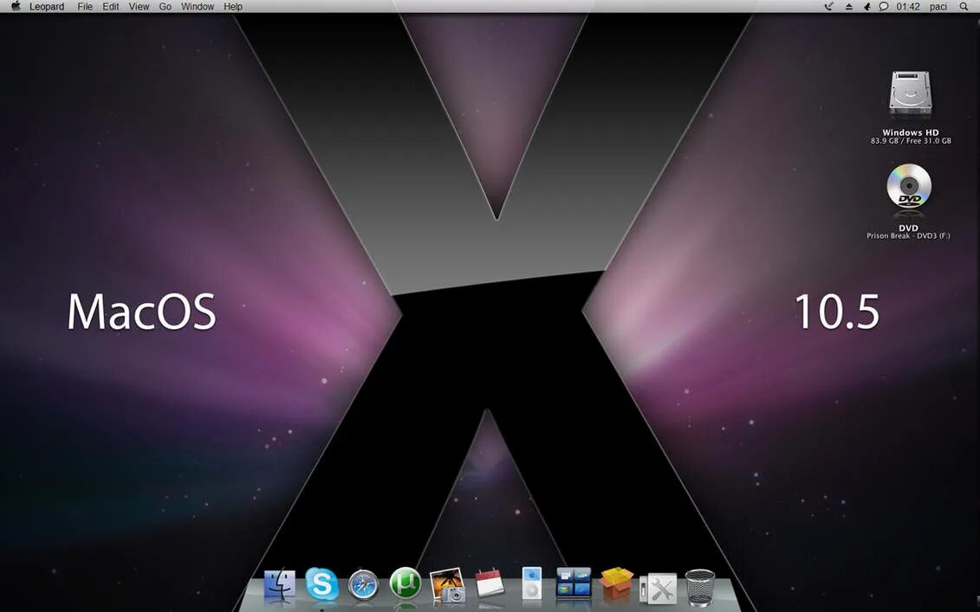980x612 pixels.
Task: Open the Trash in the dock
Action: pyautogui.click(x=700, y=587)
